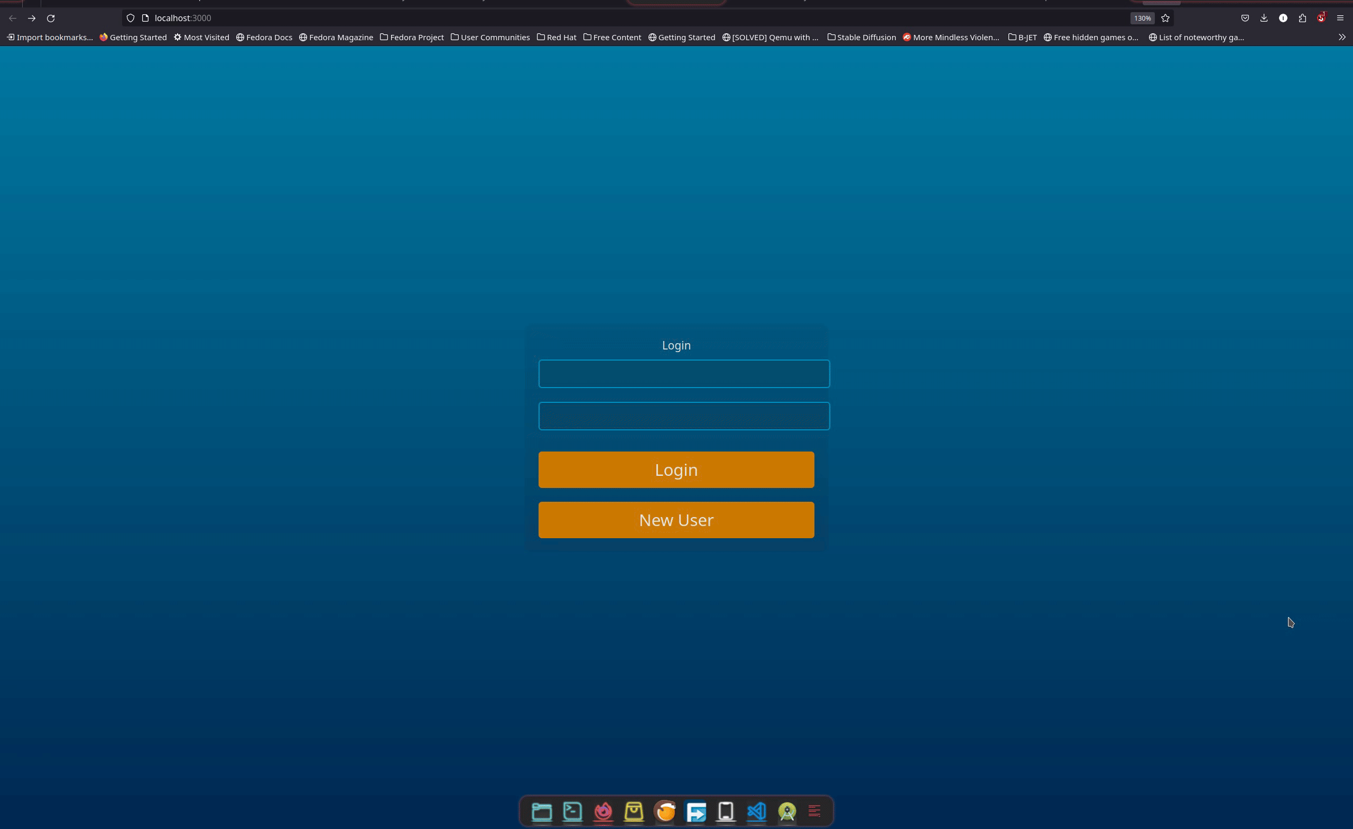Click the orange Login button
Image resolution: width=1353 pixels, height=829 pixels.
tap(676, 469)
